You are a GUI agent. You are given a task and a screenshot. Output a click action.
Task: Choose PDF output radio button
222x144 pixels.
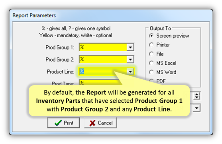tap(151, 81)
